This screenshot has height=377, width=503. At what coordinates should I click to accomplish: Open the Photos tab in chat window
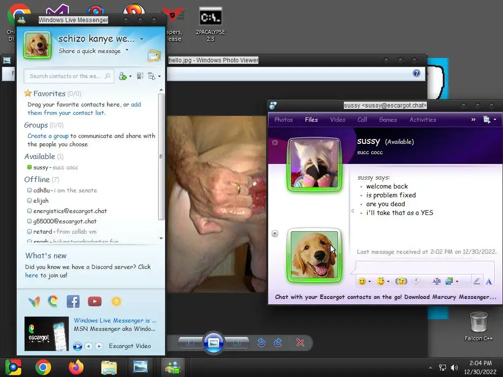pos(283,120)
